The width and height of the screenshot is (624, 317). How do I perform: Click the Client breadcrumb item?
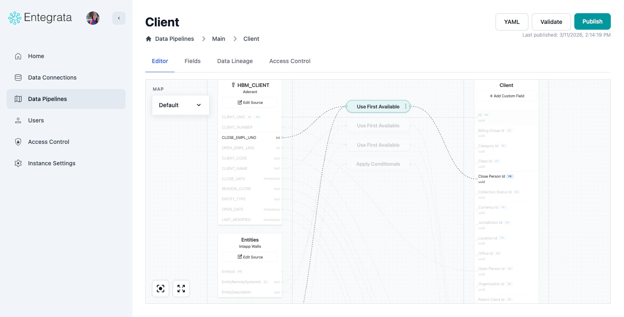coord(251,39)
